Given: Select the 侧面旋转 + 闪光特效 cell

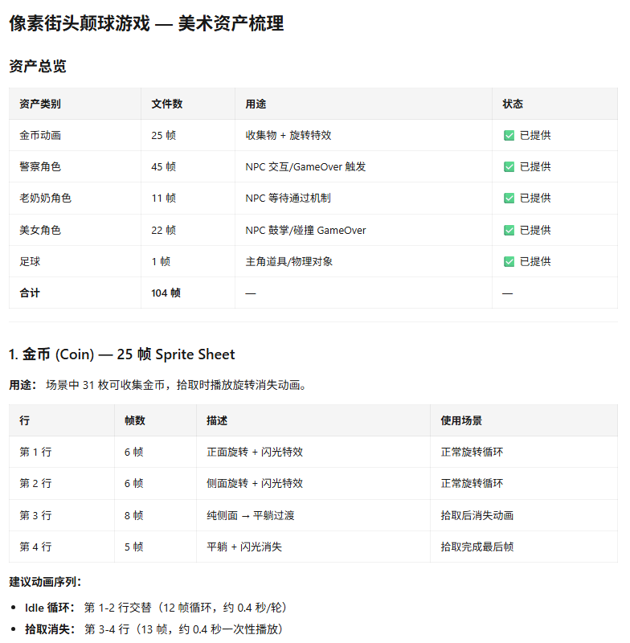Looking at the screenshot, I should point(313,484).
